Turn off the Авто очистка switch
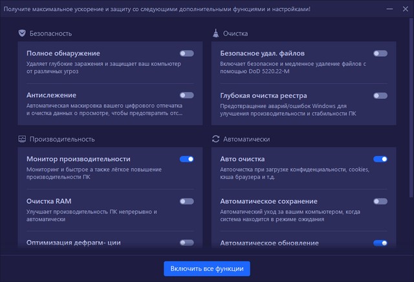The image size is (414, 282). pos(380,159)
